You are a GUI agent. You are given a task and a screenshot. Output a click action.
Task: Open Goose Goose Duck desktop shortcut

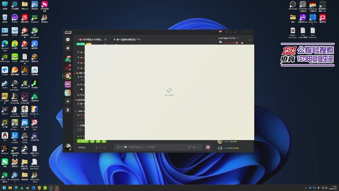[15, 111]
